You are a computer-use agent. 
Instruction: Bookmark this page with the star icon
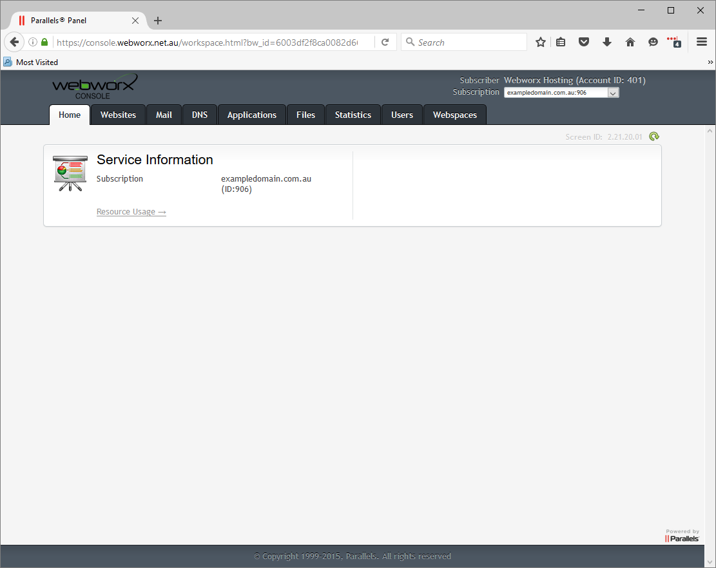[x=541, y=43]
